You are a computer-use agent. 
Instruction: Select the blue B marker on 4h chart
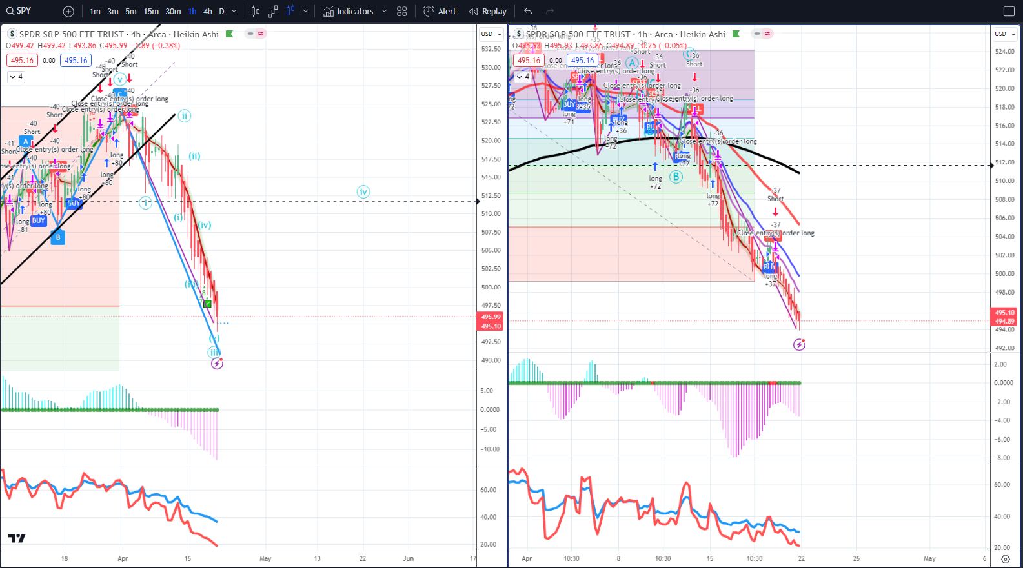[x=58, y=237]
